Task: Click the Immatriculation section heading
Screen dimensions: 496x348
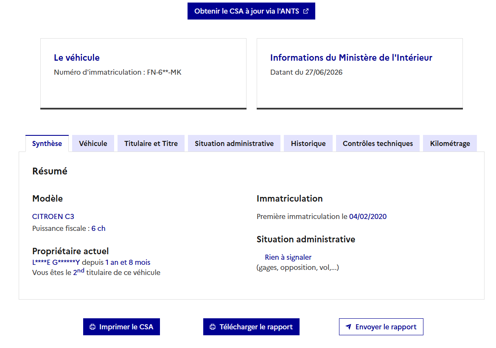Action: 289,199
